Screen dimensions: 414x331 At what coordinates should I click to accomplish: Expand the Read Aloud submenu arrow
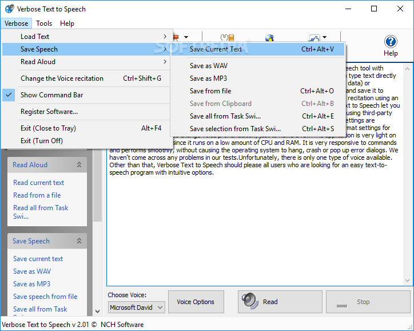pyautogui.click(x=165, y=62)
